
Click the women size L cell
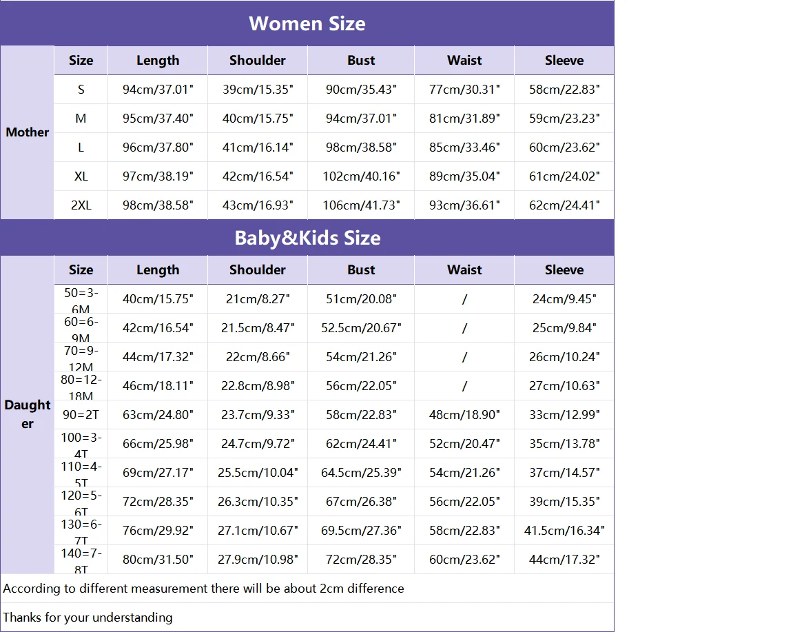pos(81,147)
